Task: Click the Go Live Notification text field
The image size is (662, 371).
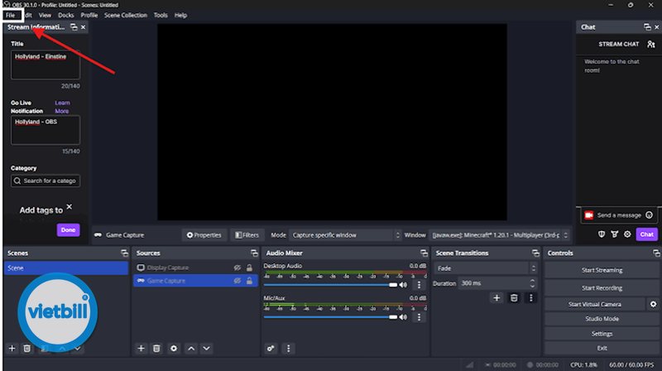Action: click(46, 130)
